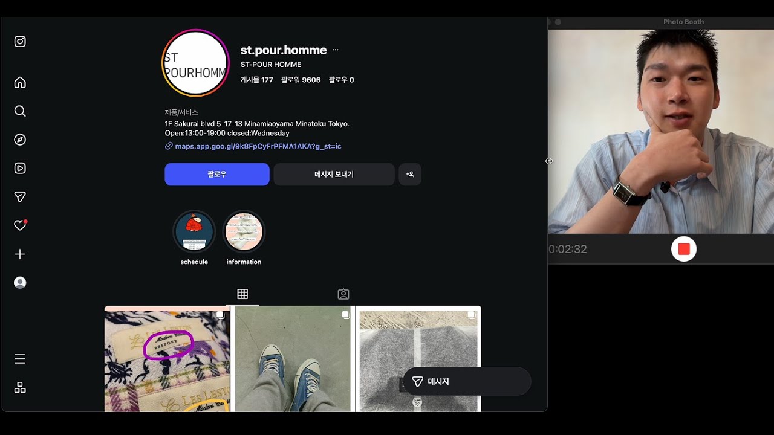Switch to the tagged posts tab
The image size is (774, 435).
343,294
